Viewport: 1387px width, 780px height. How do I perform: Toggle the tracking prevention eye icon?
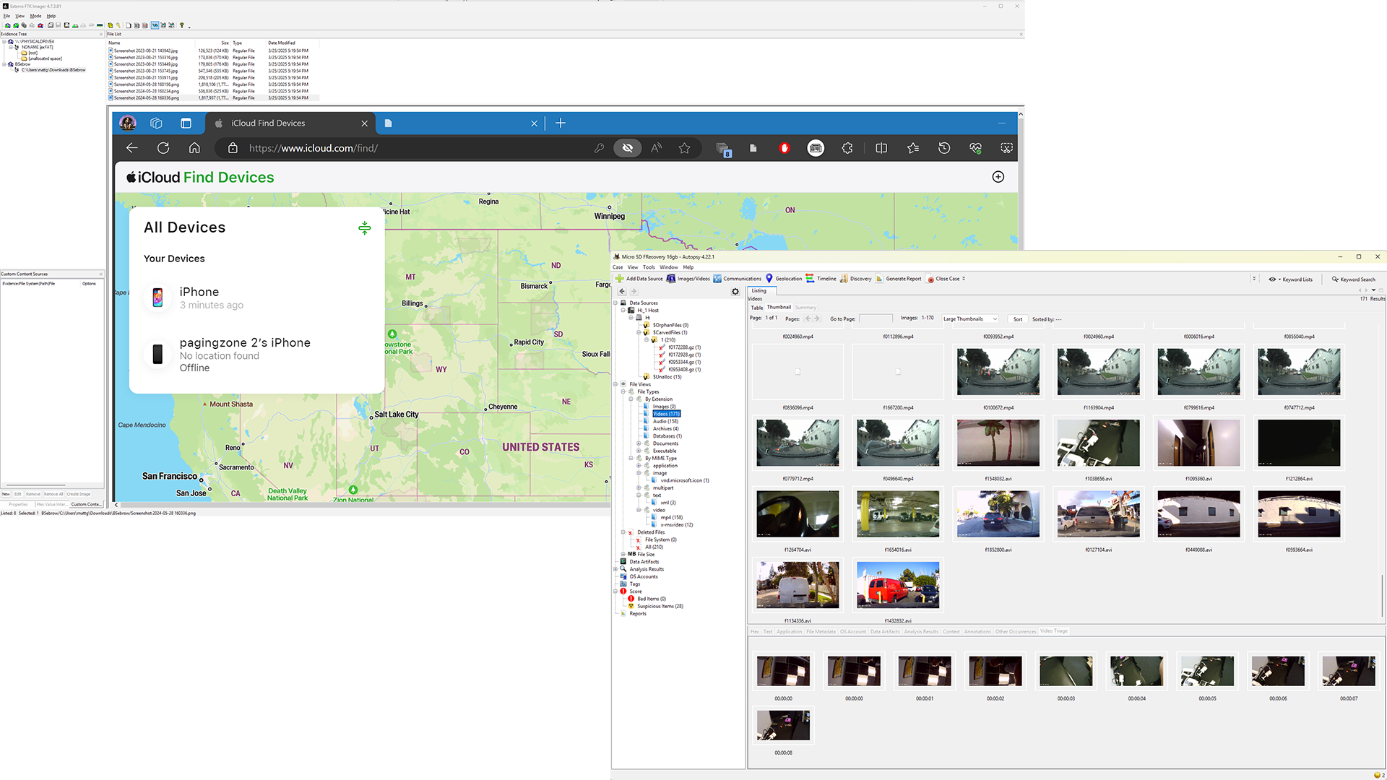[628, 148]
